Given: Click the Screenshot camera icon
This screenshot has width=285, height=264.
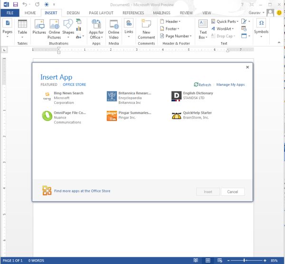Looking at the screenshot, I should (x=79, y=36).
